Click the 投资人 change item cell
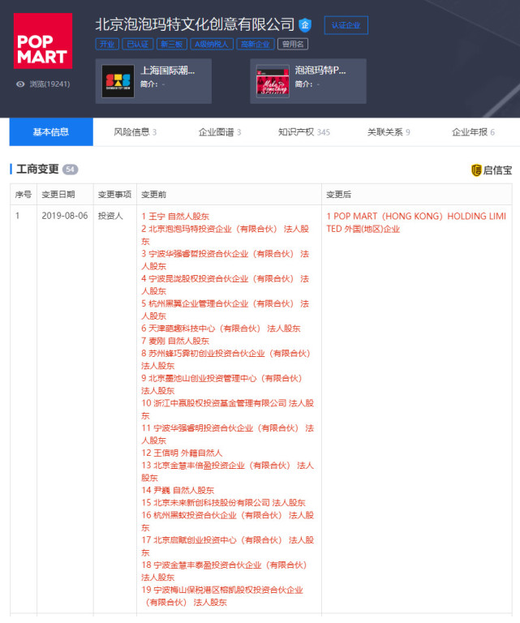This screenshot has height=623, width=520. pyautogui.click(x=110, y=216)
